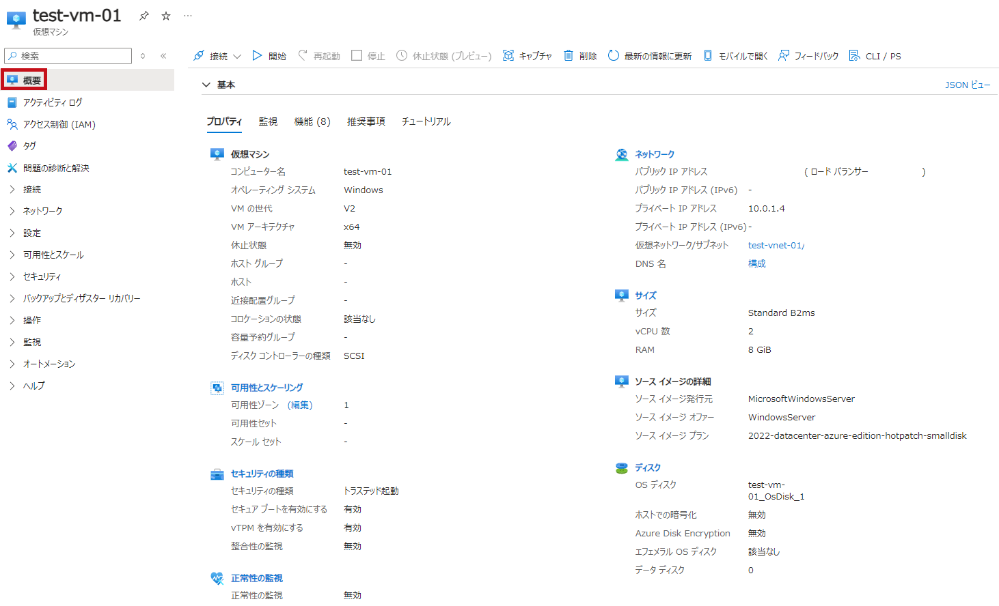Open the ネットワーク section heading link
The width and height of the screenshot is (999, 606).
(655, 154)
